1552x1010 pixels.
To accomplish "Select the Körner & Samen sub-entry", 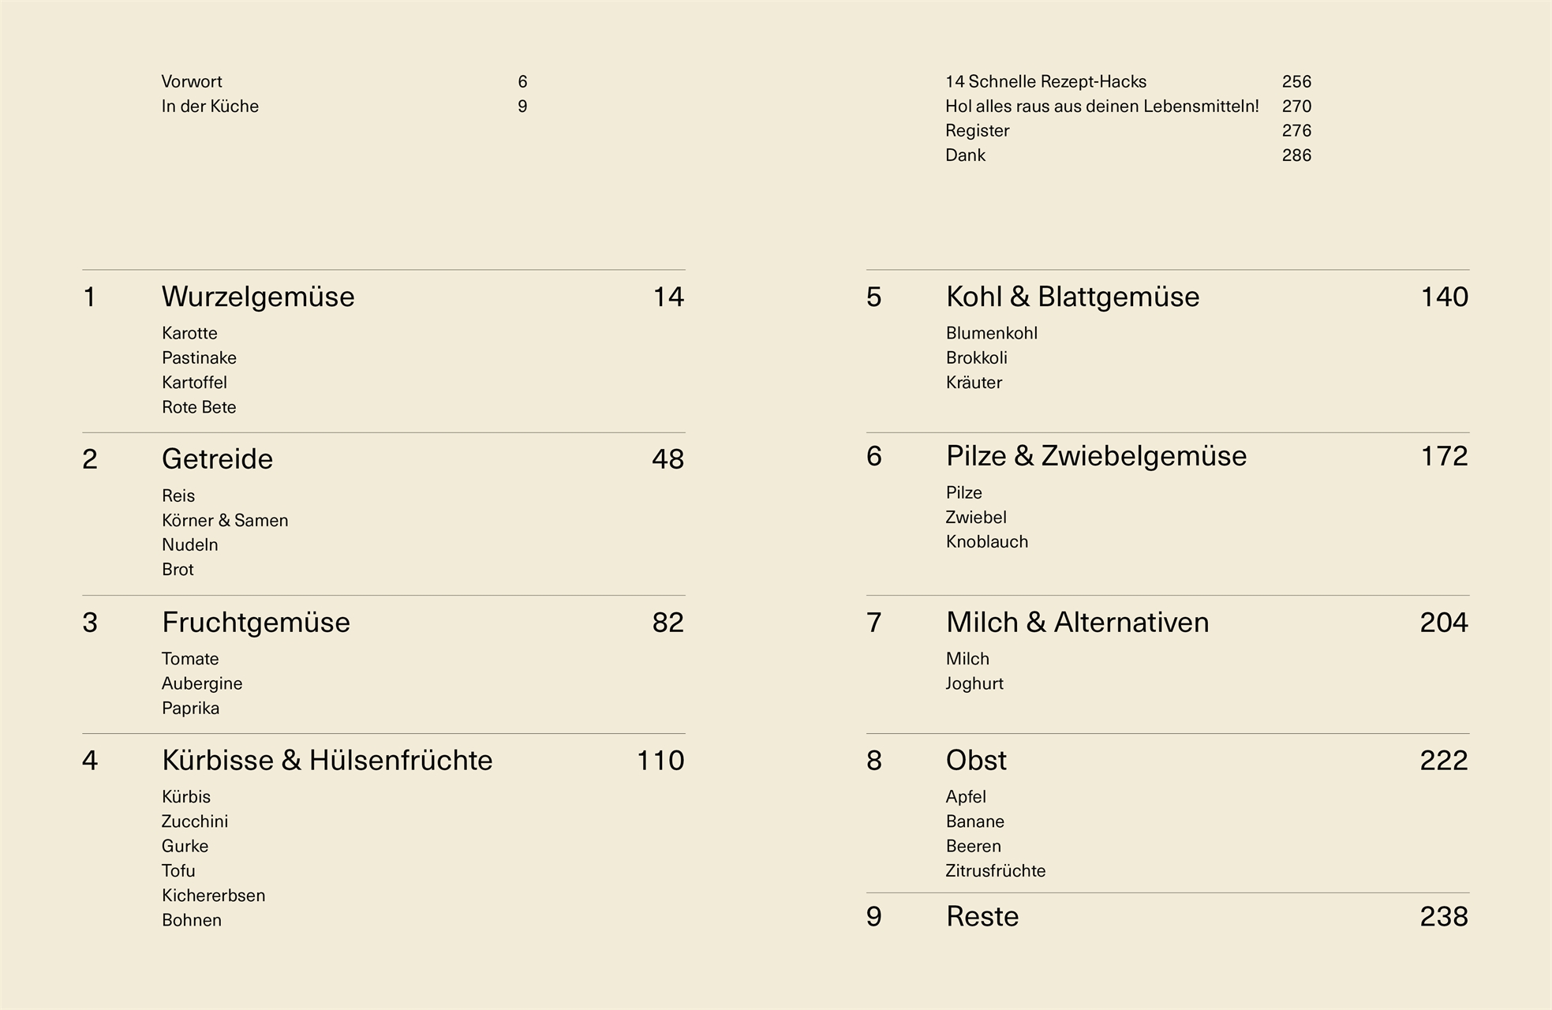I will coord(225,521).
